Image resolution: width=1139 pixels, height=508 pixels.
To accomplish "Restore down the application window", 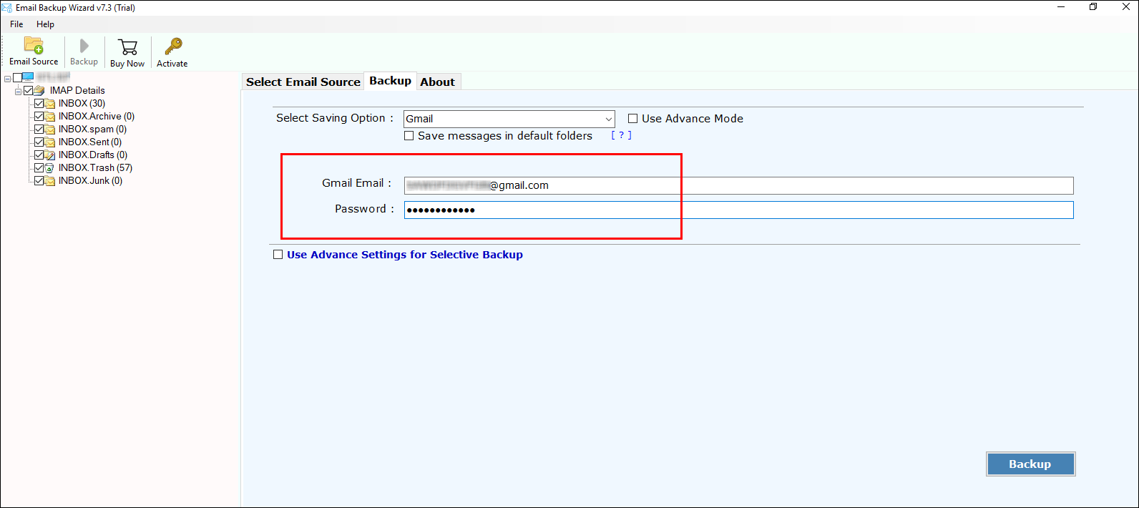I will (1093, 7).
